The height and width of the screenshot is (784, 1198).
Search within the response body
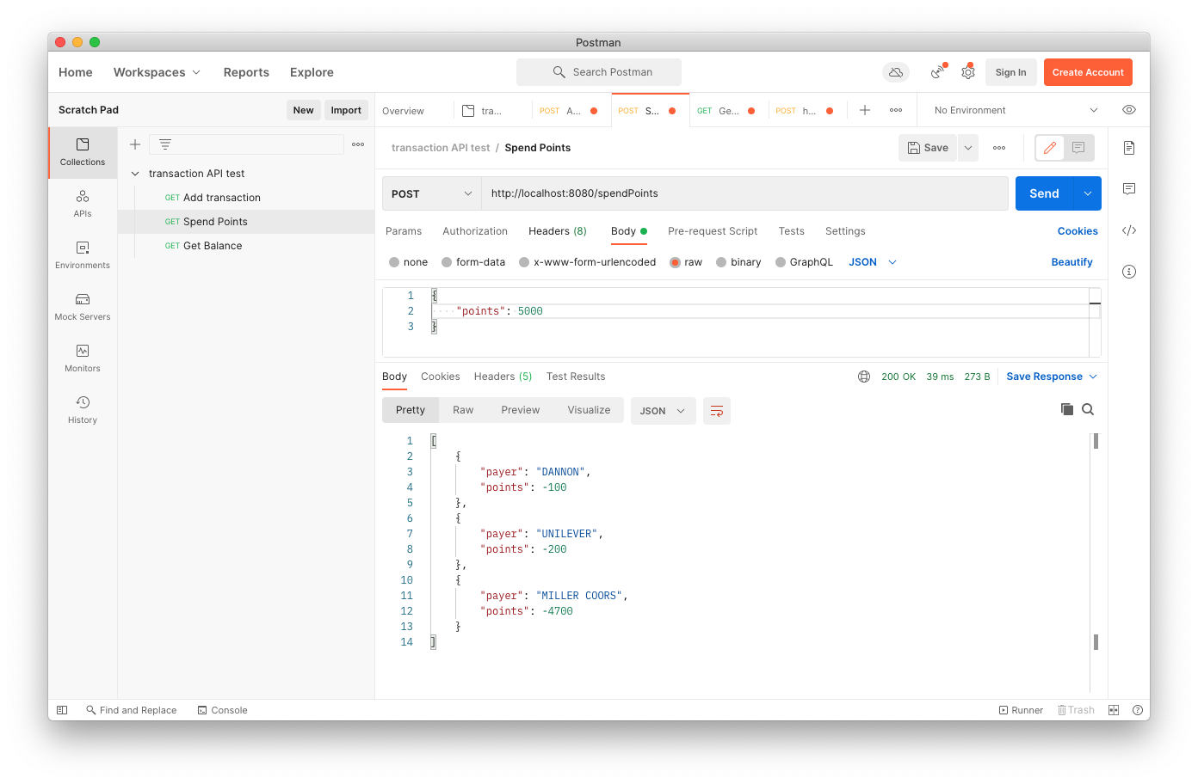[1088, 409]
